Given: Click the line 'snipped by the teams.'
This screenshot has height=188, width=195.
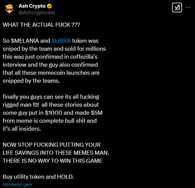Looking at the screenshot, I should tap(31, 81).
